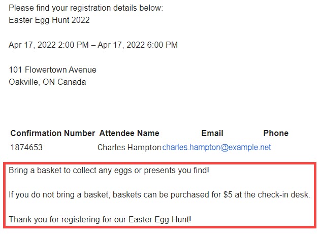322x234 pixels.
Task: Click the Easter Egg Hunt 2022 event title
Action: tap(49, 20)
